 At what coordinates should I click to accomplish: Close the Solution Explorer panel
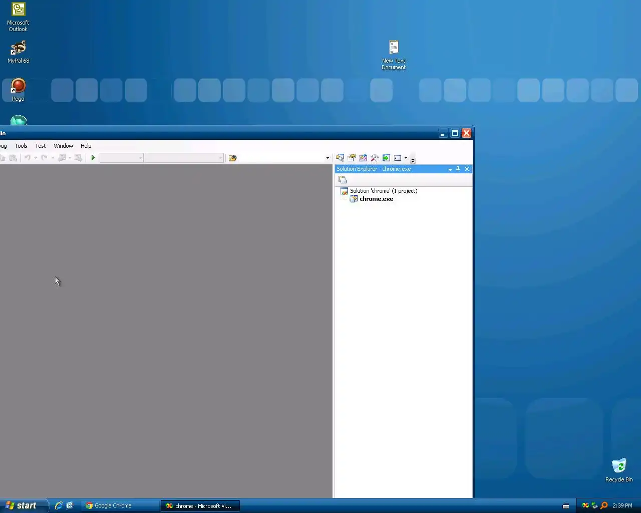tap(467, 169)
